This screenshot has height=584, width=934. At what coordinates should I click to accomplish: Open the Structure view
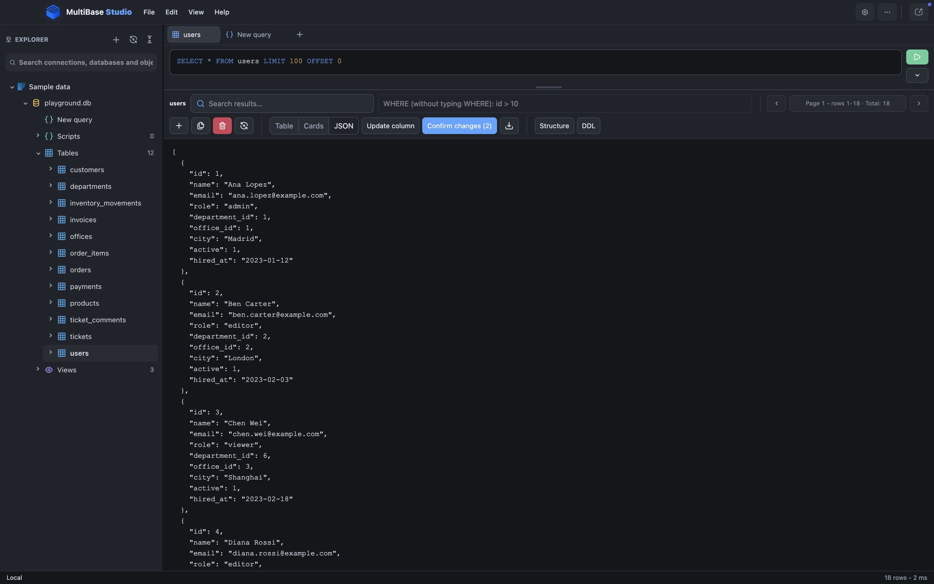click(554, 126)
